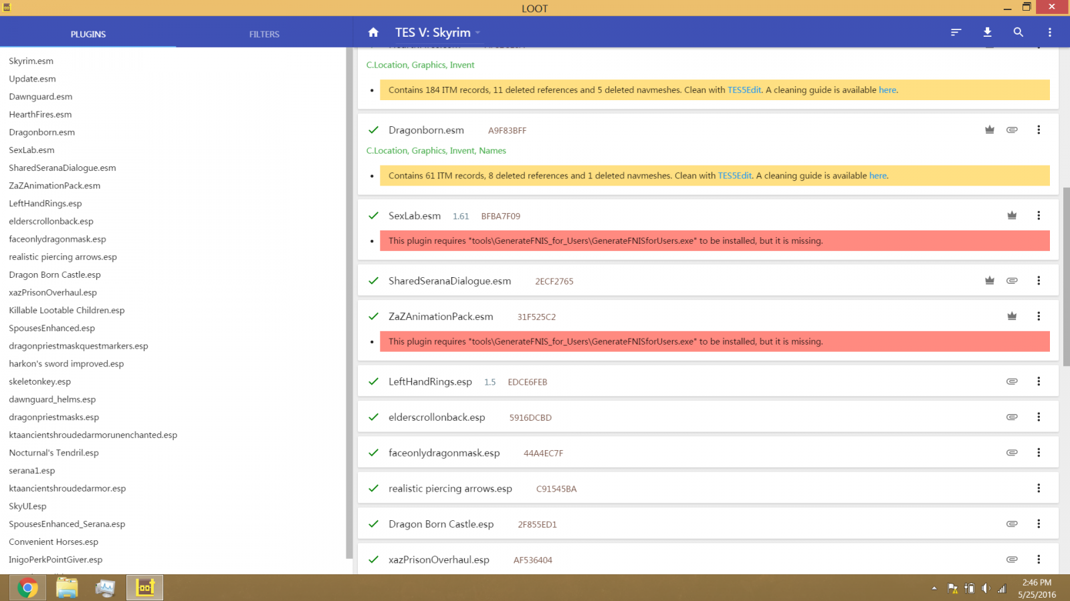This screenshot has height=601, width=1070.
Task: Switch to the Filters tab
Action: [264, 33]
